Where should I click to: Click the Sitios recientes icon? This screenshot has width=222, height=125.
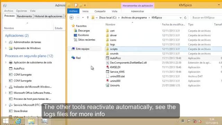(76, 40)
